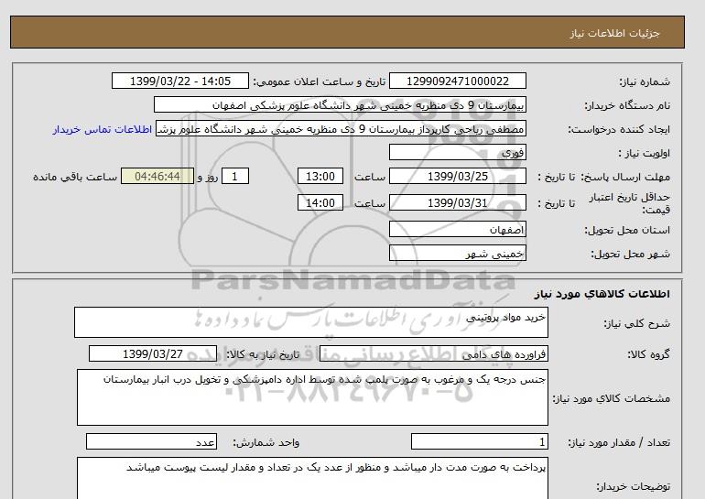Click the گروه کالا label

[648, 354]
